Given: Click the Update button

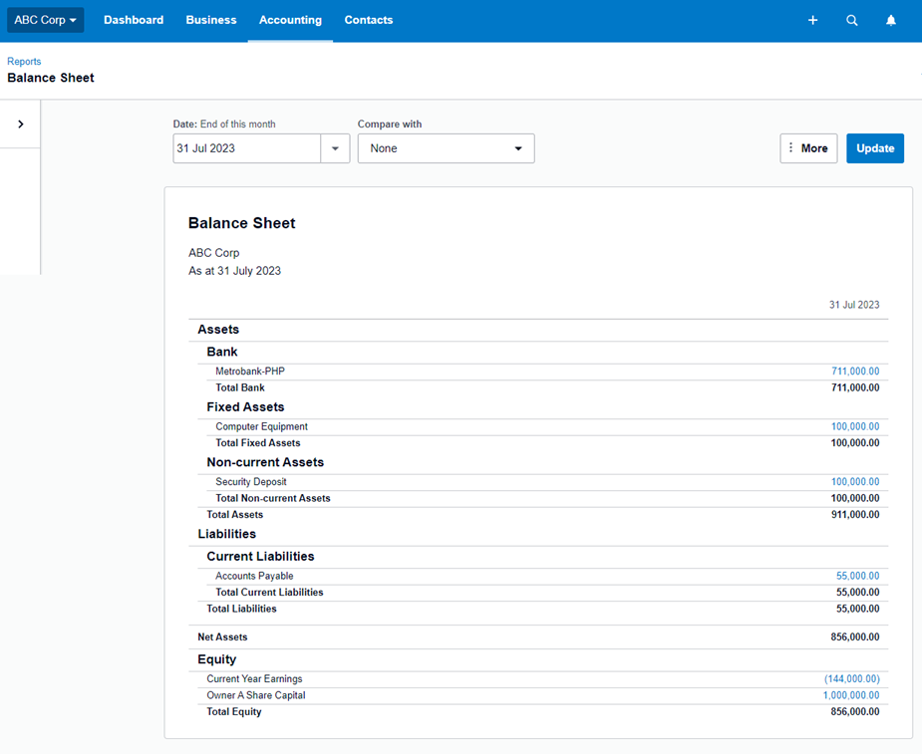Looking at the screenshot, I should click(x=875, y=148).
